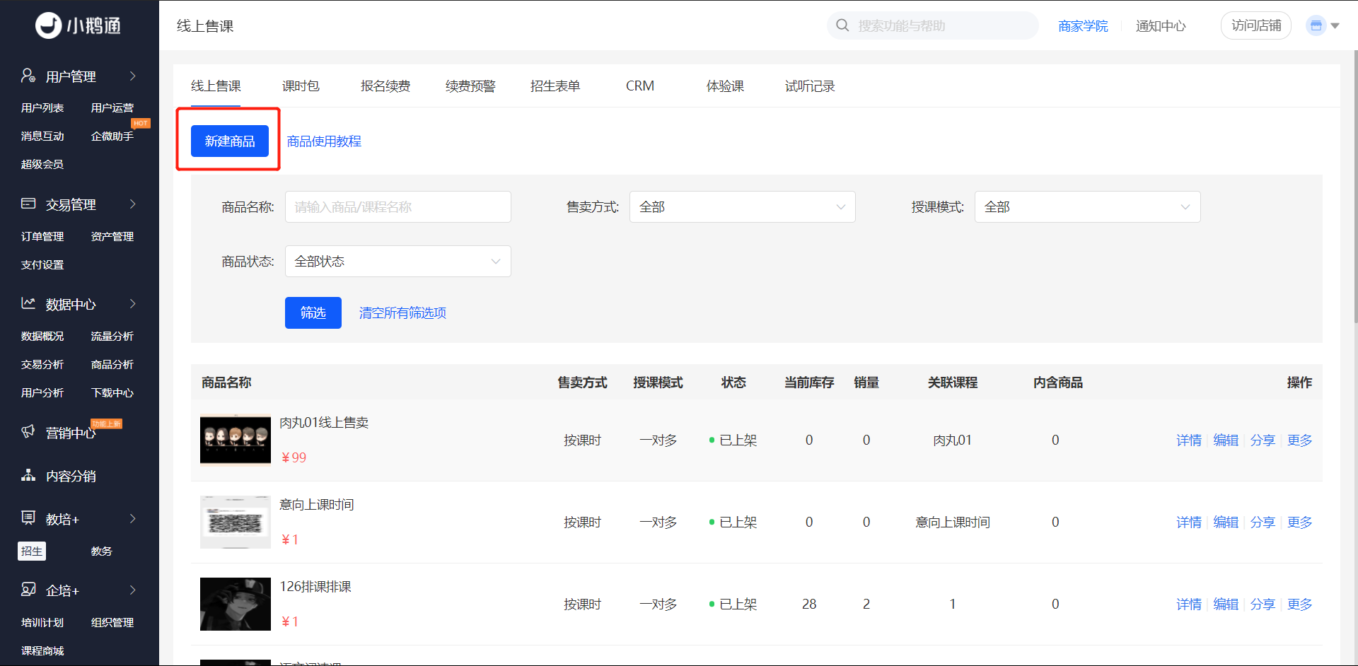Image resolution: width=1358 pixels, height=666 pixels.
Task: Click the 筛选 button
Action: pos(313,312)
